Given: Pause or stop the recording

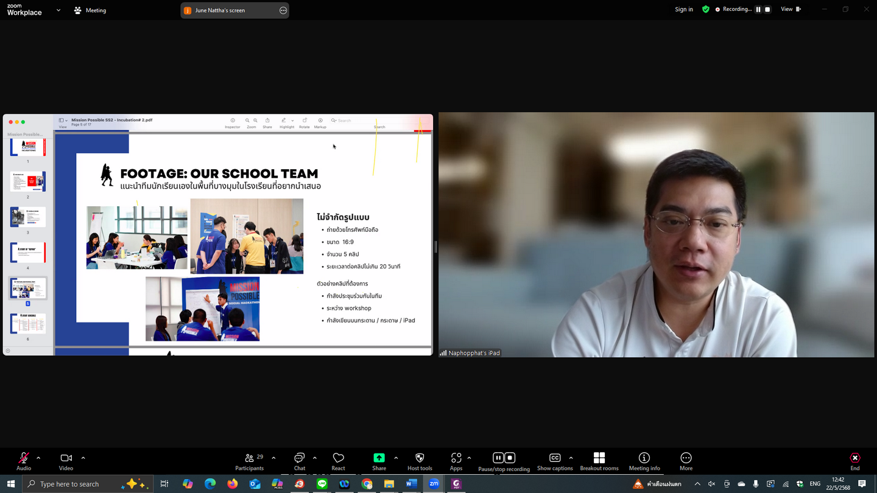Looking at the screenshot, I should (x=504, y=461).
